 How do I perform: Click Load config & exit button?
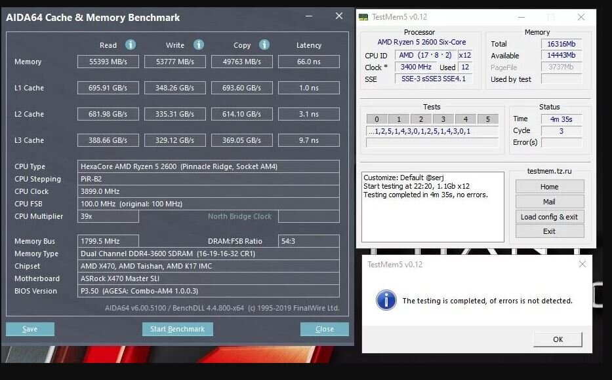click(x=550, y=217)
